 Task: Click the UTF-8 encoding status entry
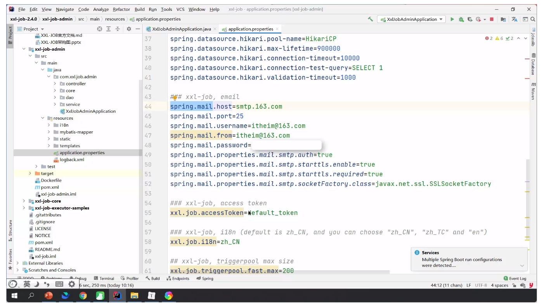[481, 285]
